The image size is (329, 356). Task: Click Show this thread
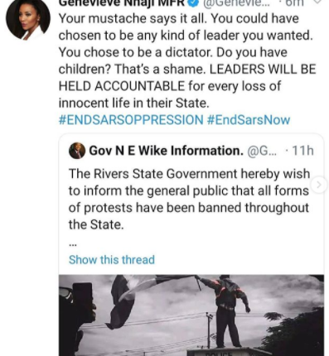112,260
